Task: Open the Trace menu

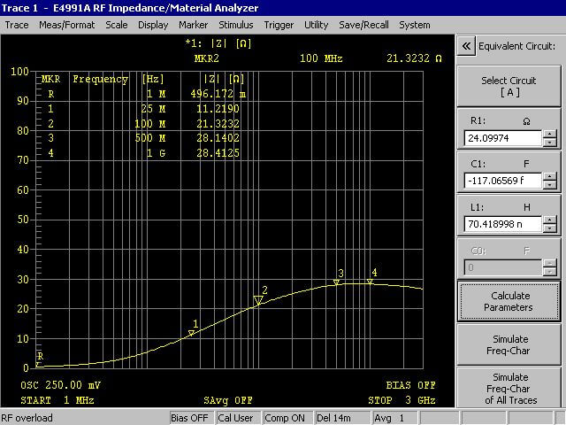Action: point(17,25)
